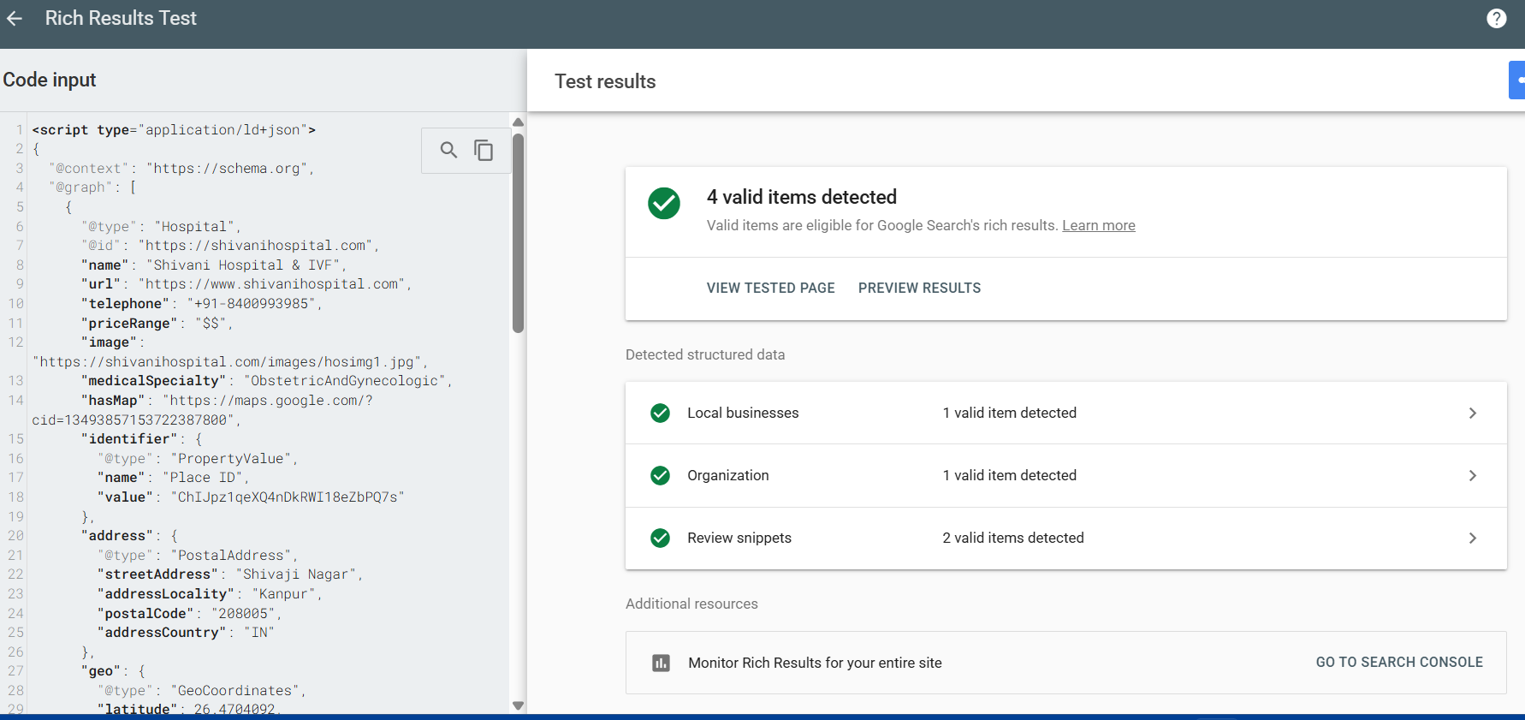
Task: Click the "@type": "GeoCoordinates" line
Action: point(202,691)
